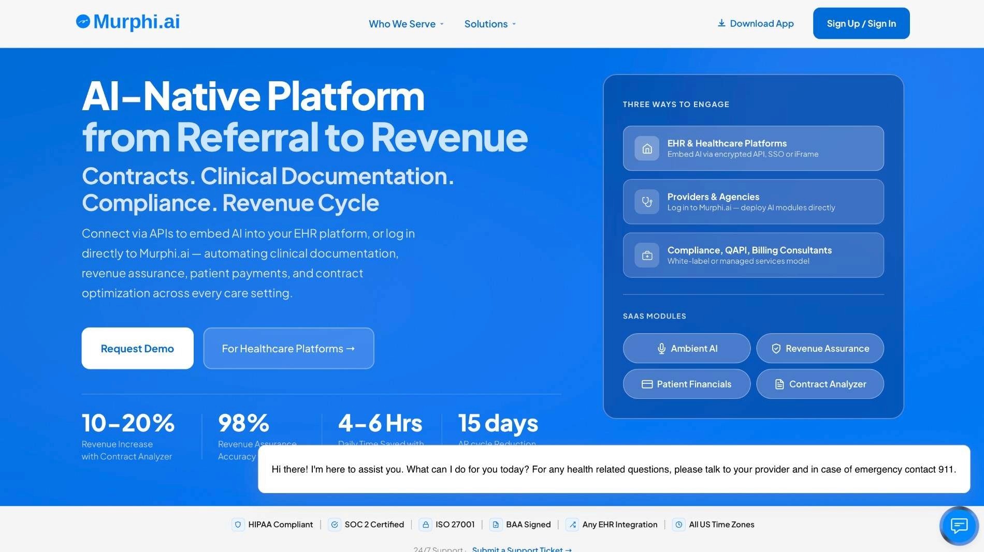Click the '98%' accuracy statistic

[x=244, y=423]
